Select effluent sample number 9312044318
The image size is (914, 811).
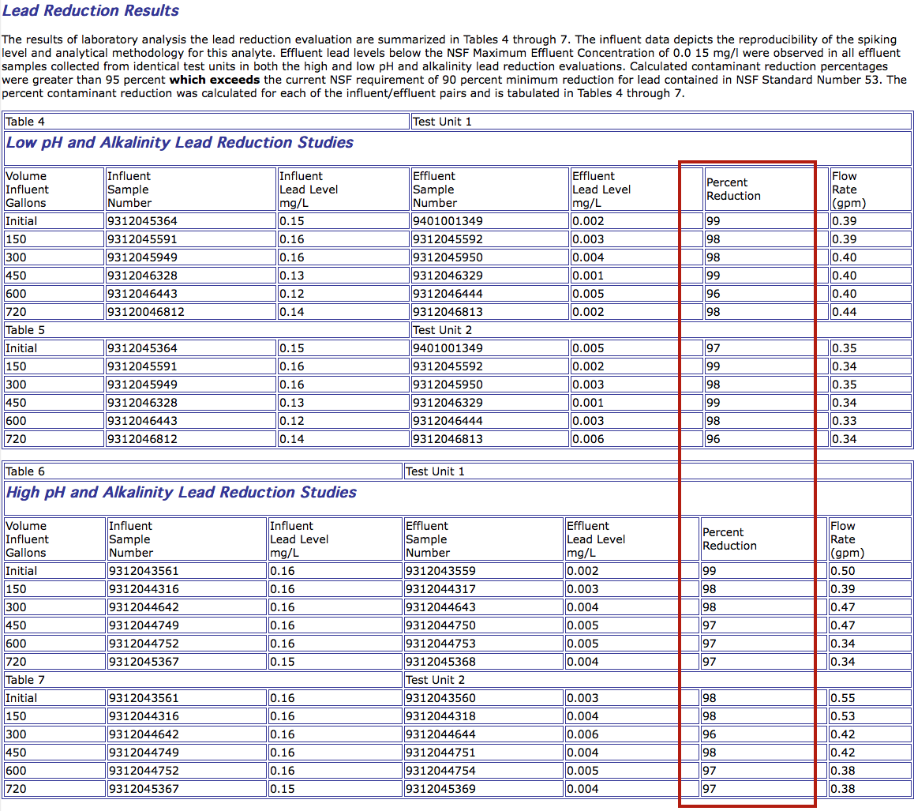(x=440, y=716)
